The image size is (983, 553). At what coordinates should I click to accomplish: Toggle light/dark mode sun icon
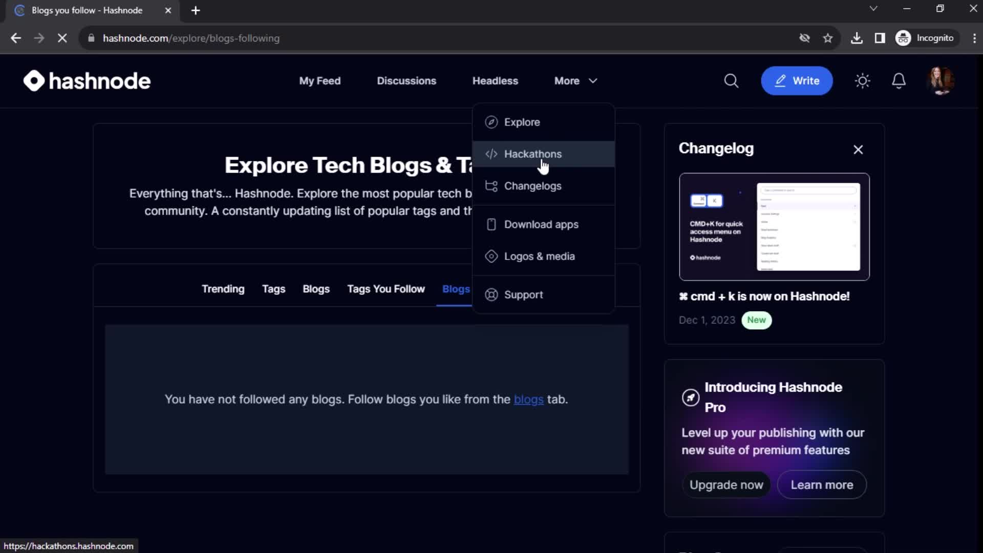pyautogui.click(x=863, y=80)
